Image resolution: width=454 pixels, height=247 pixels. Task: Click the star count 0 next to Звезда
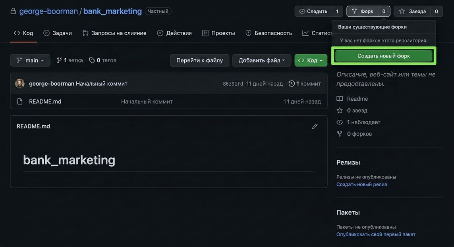point(437,11)
